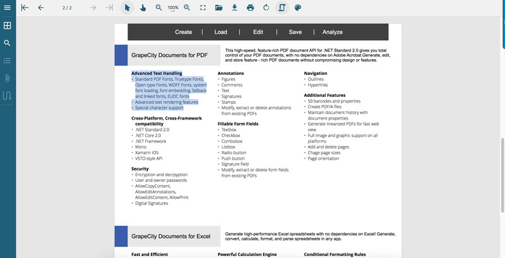Click the 50 barcodes and properties bullet
This screenshot has height=258, width=505.
click(x=334, y=101)
